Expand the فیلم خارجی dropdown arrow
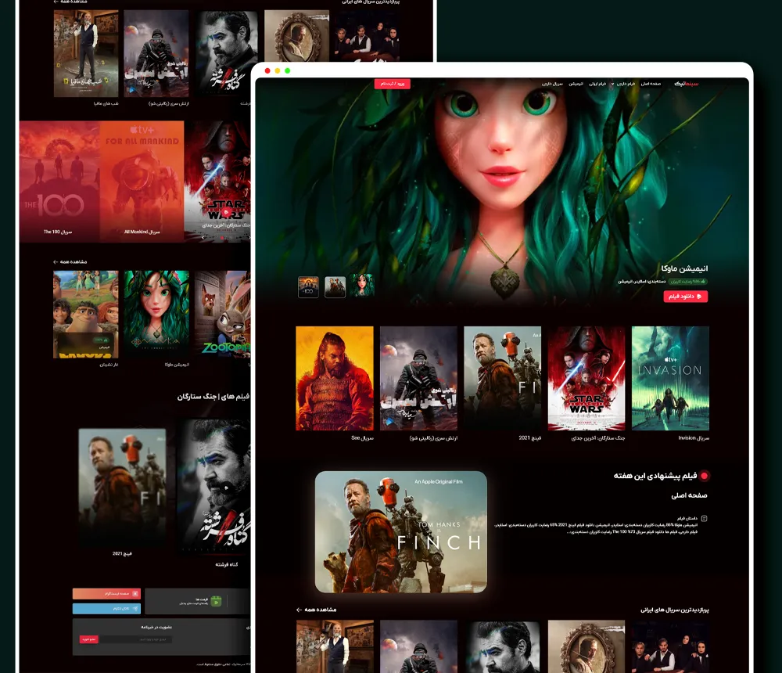Image resolution: width=782 pixels, height=673 pixels. 612,84
